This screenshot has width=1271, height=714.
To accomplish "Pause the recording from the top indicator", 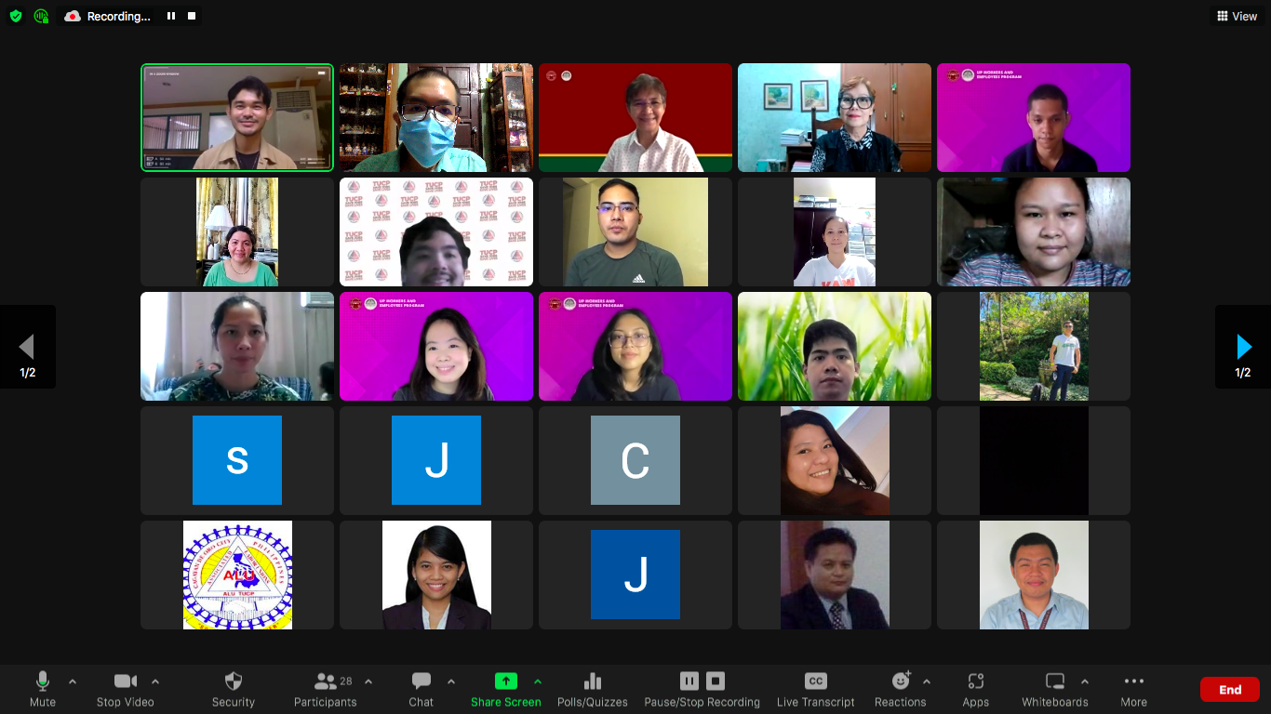I will [171, 16].
